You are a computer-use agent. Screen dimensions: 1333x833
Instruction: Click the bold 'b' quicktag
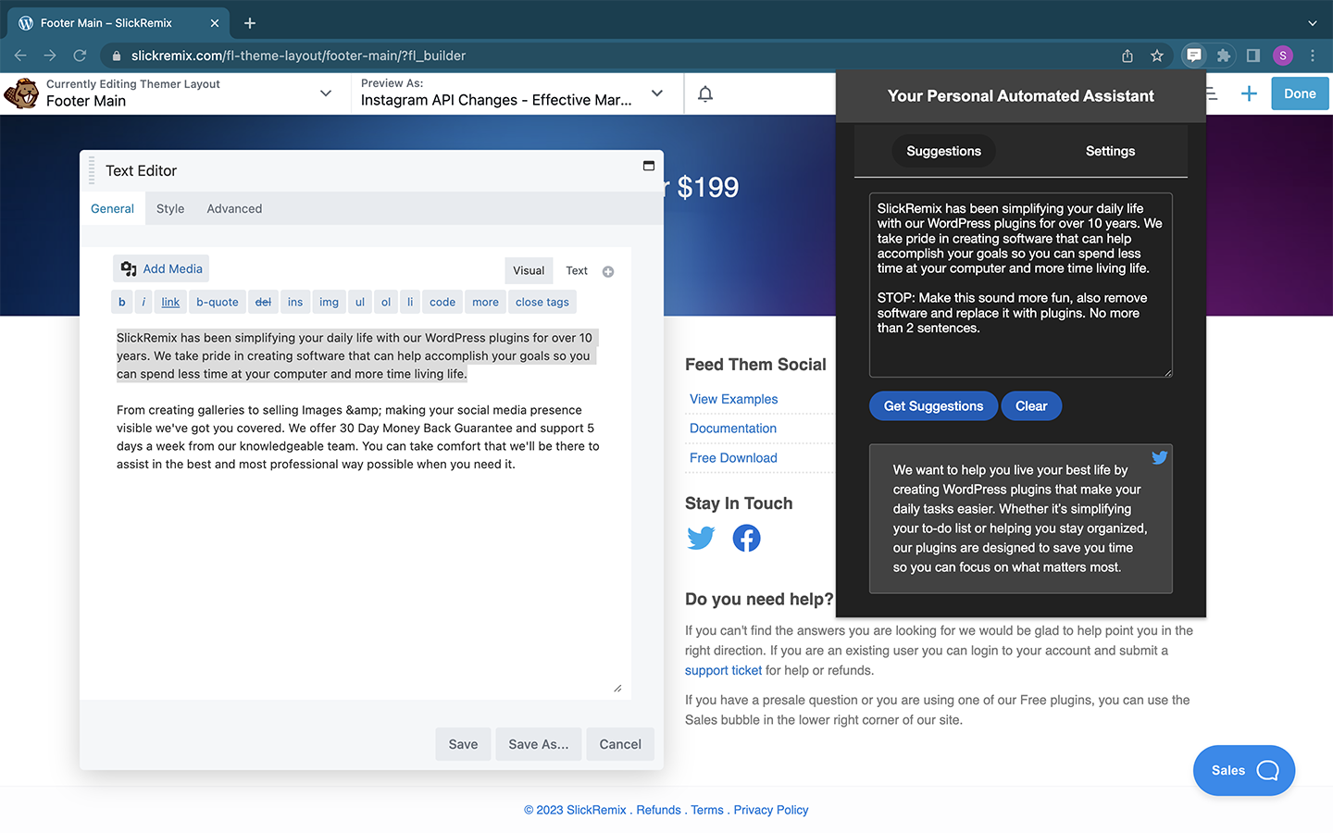pyautogui.click(x=122, y=302)
